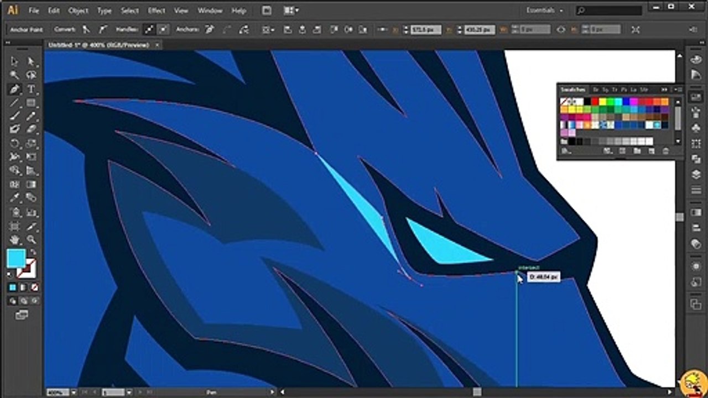Viewport: 708px width, 398px height.
Task: Select the Hand tool
Action: 15,239
